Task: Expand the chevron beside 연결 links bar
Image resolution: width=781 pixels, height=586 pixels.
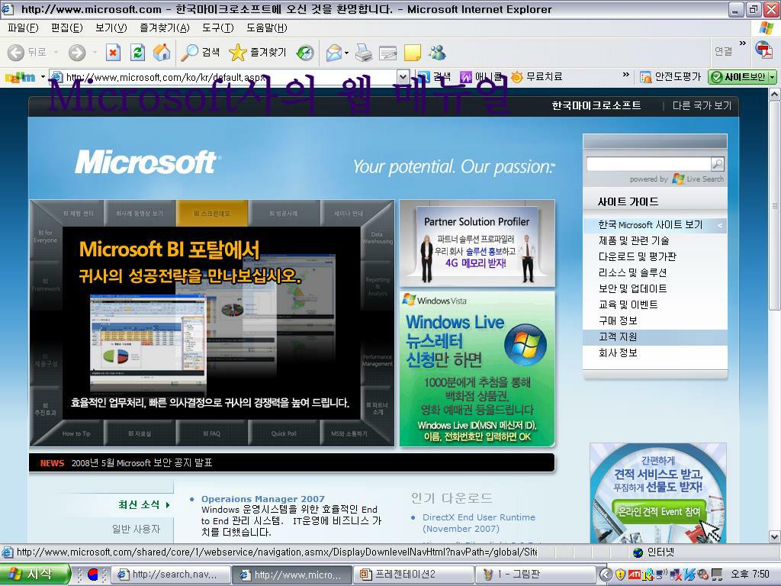Action: pyautogui.click(x=743, y=43)
